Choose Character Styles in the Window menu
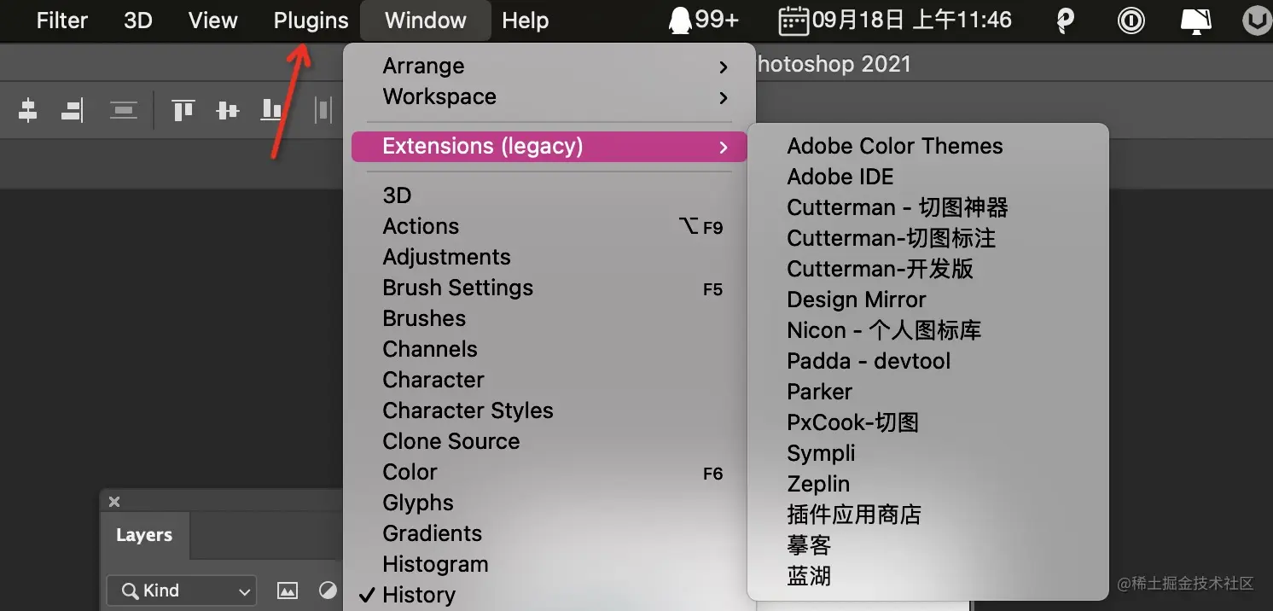The height and width of the screenshot is (611, 1273). point(549,410)
